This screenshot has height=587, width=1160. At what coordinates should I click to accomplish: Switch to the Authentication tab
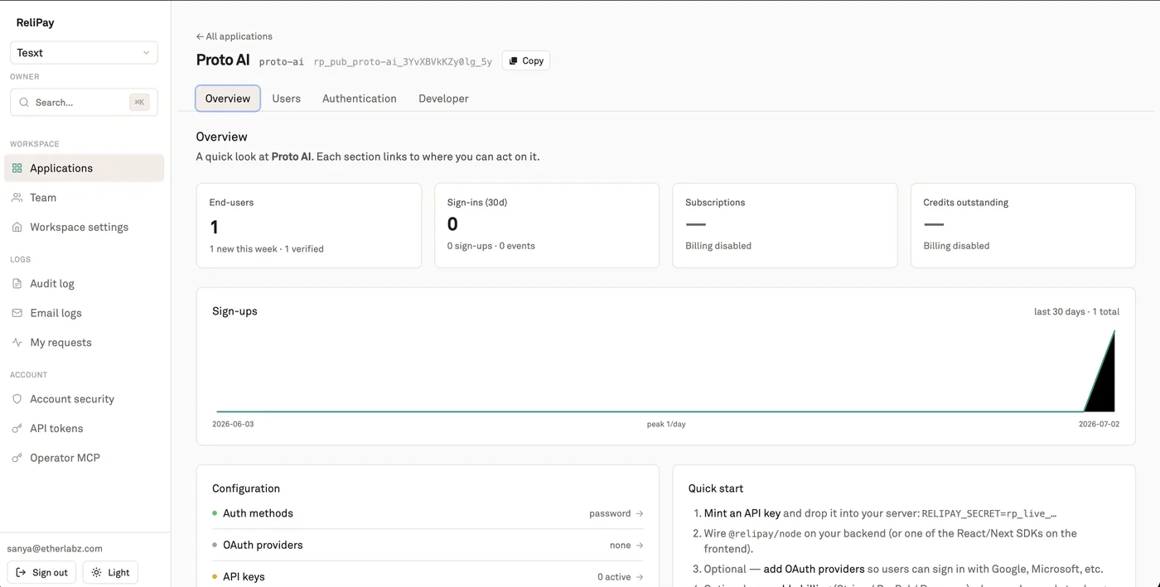point(360,99)
